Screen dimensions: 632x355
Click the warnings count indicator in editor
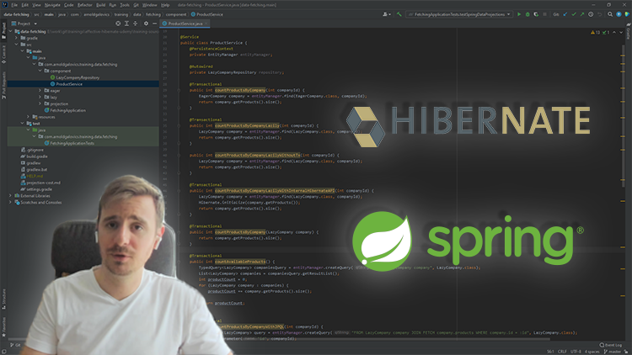coord(595,33)
